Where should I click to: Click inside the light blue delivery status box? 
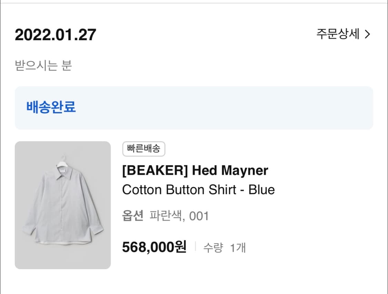coord(241,108)
